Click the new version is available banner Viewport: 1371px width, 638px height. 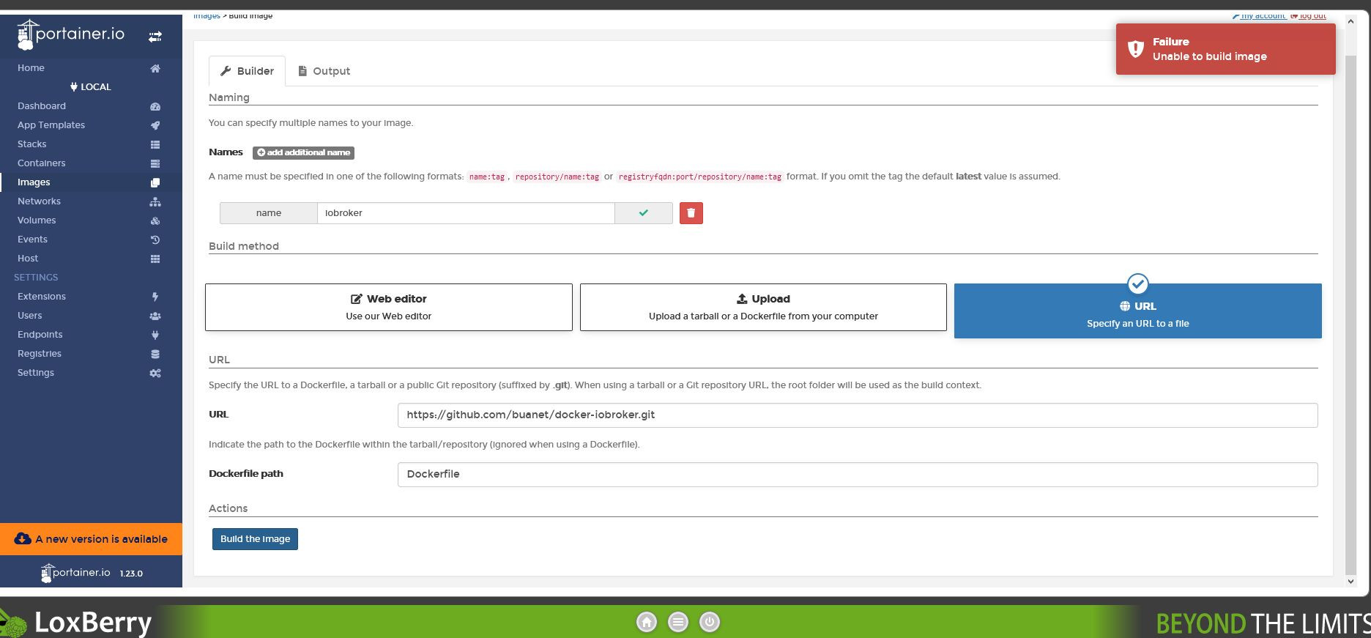coord(91,539)
